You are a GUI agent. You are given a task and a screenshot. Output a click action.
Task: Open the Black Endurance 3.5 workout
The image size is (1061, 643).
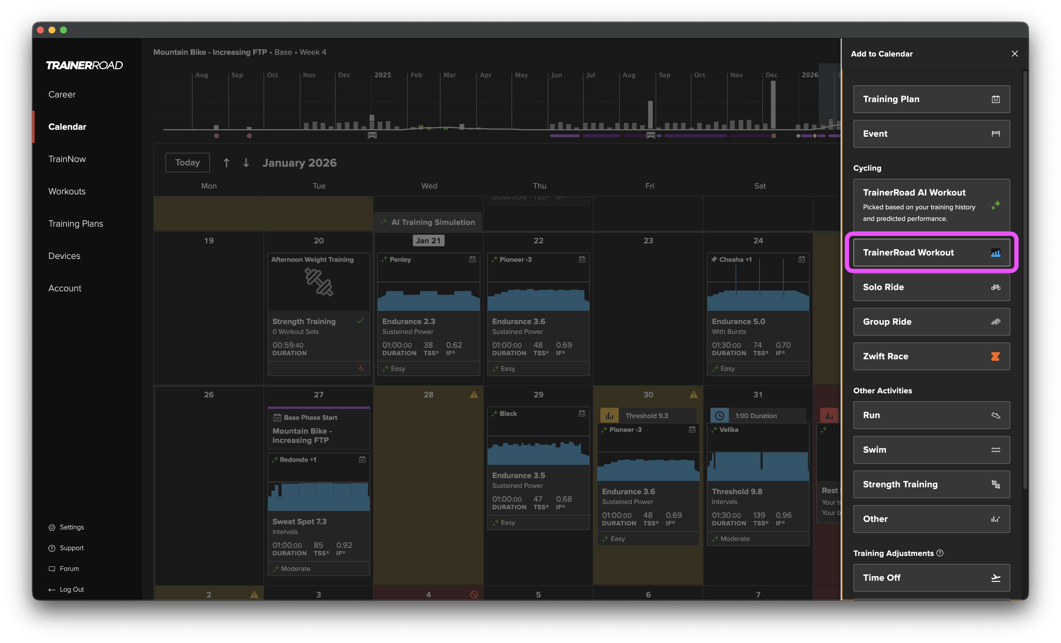click(538, 468)
